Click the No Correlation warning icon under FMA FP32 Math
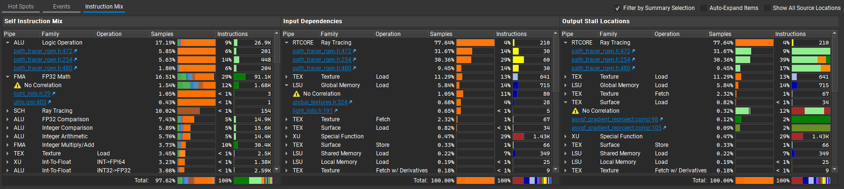The width and height of the screenshot is (844, 189). coord(18,85)
